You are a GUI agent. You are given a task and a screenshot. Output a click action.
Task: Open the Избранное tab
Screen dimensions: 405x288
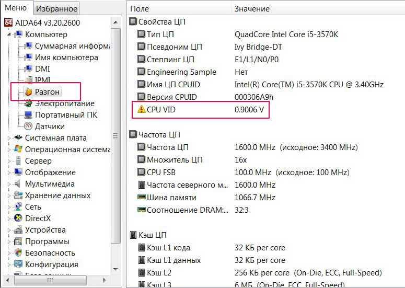coord(56,8)
